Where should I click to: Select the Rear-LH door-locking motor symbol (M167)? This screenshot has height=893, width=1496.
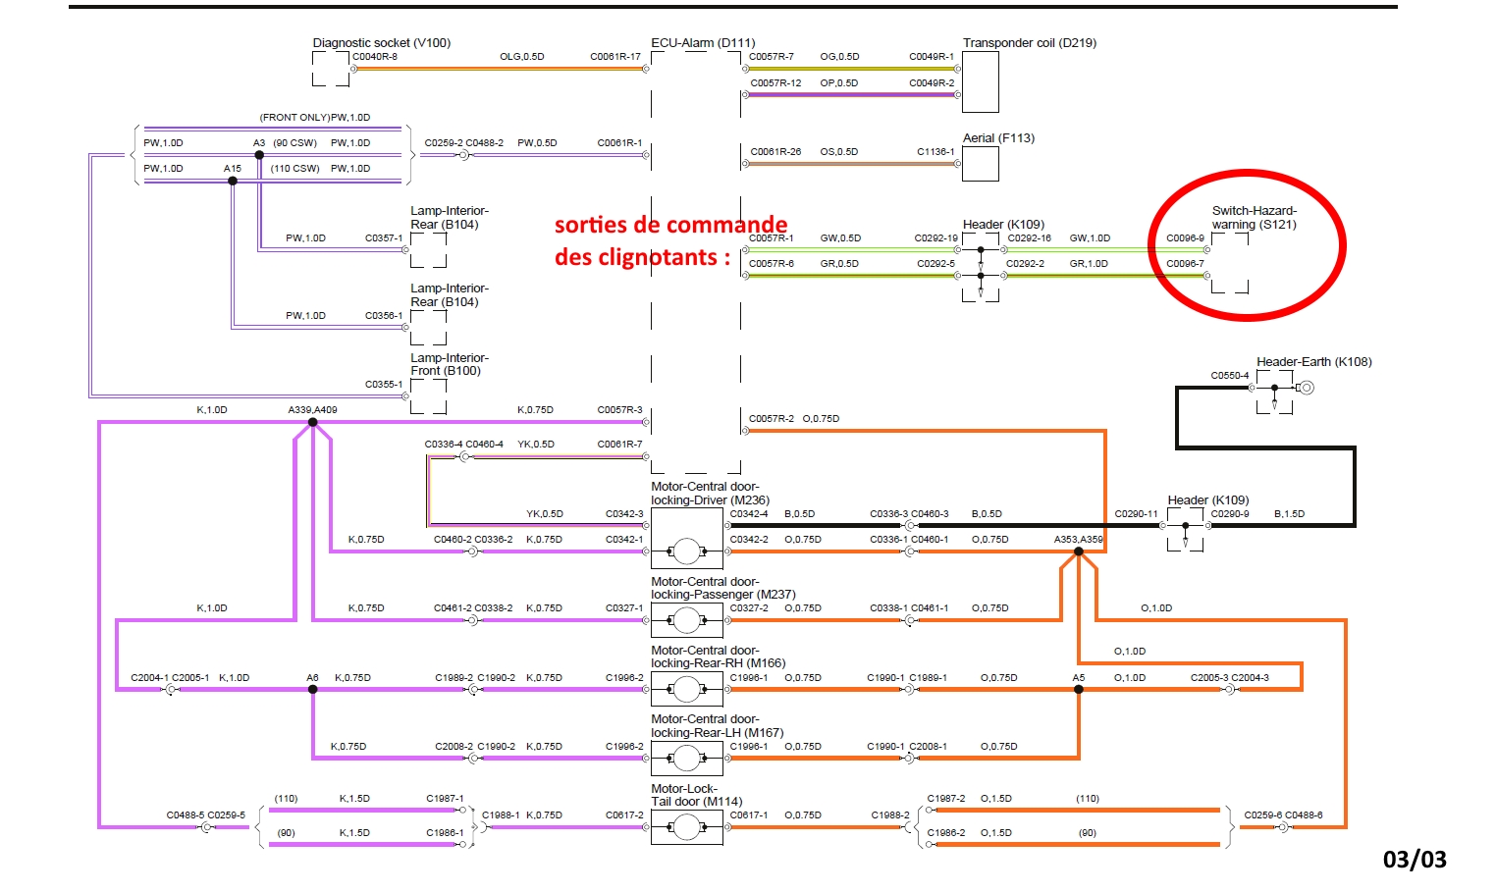tap(686, 759)
